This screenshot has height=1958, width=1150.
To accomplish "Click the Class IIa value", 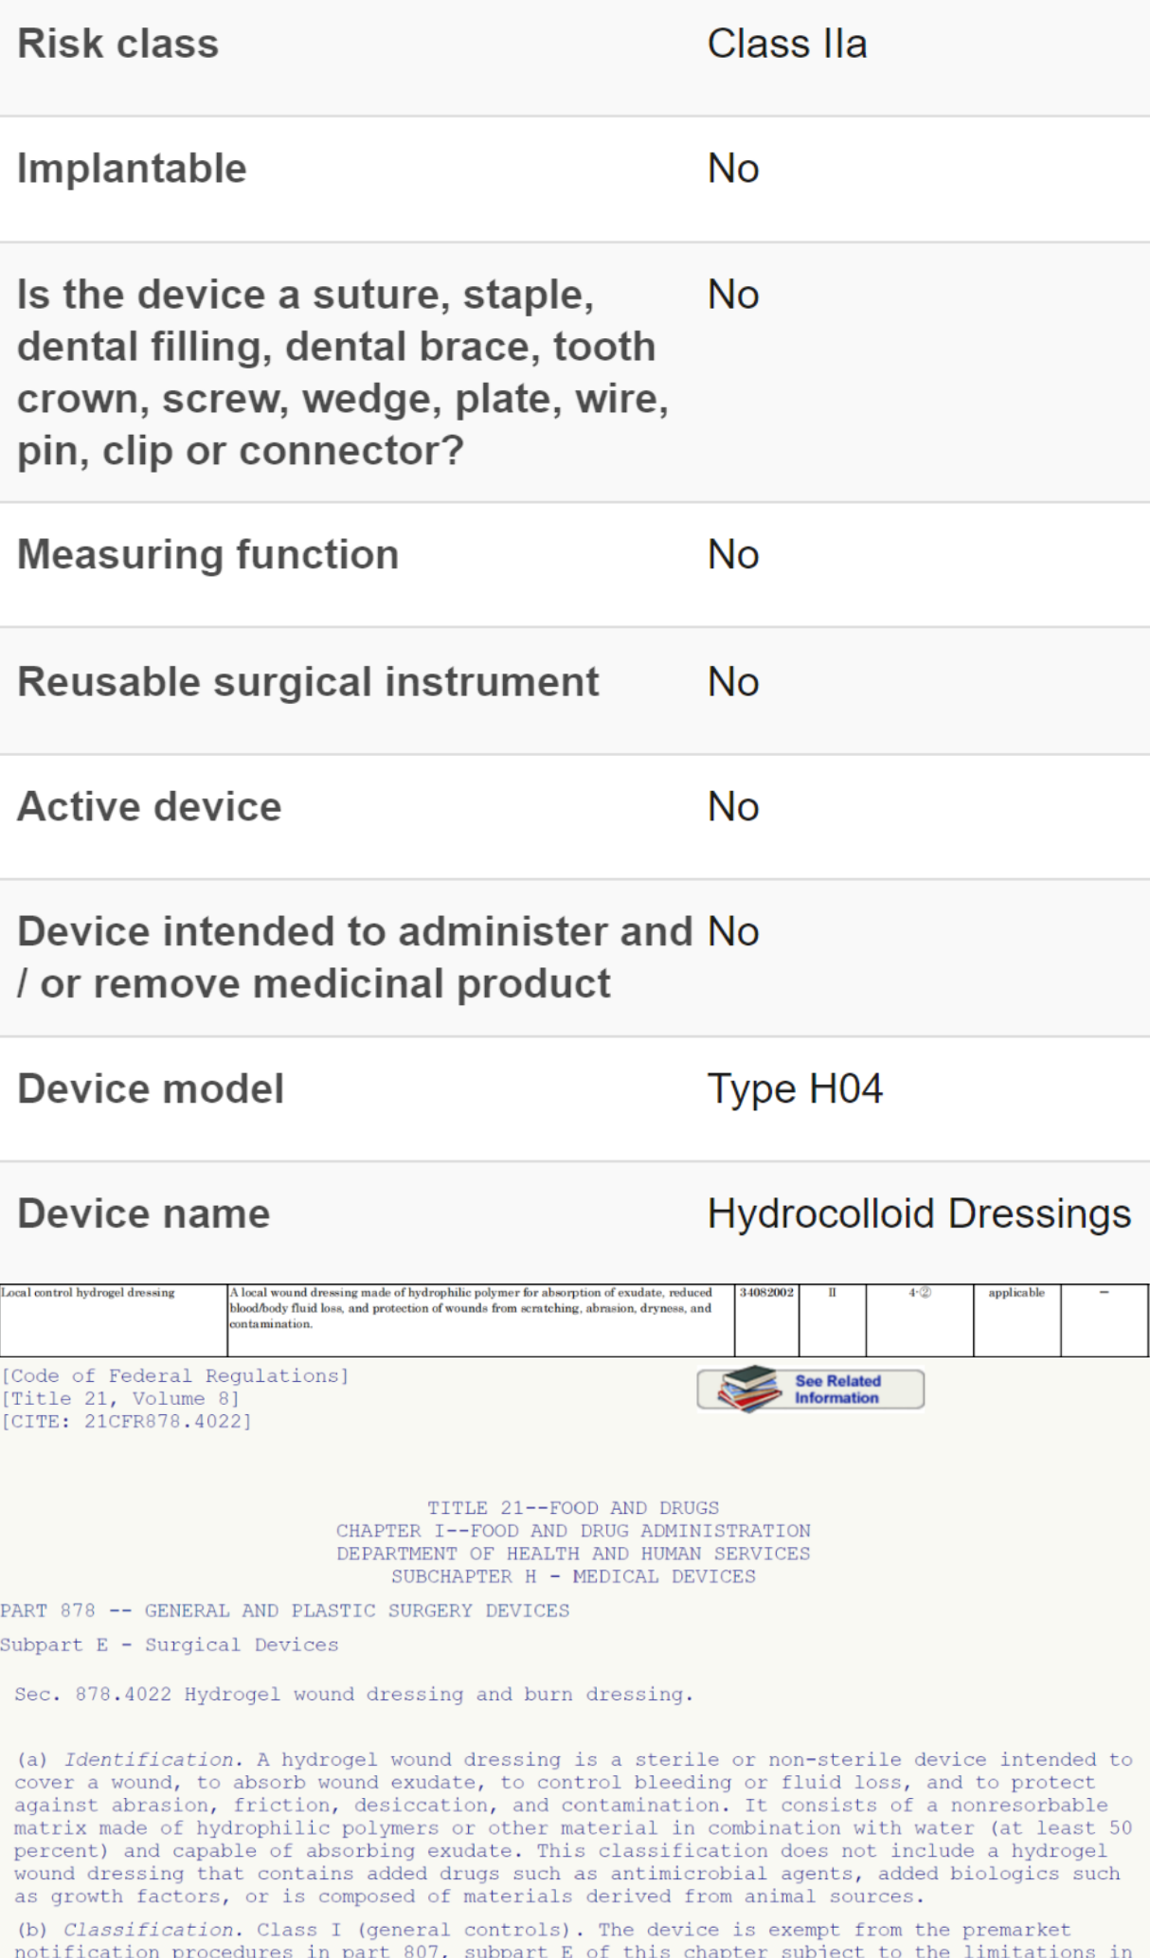I will pos(787,45).
